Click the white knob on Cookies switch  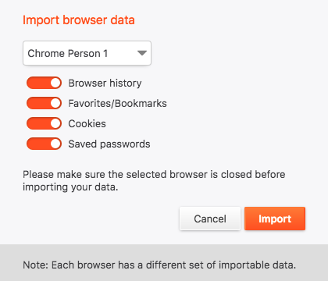coord(55,123)
